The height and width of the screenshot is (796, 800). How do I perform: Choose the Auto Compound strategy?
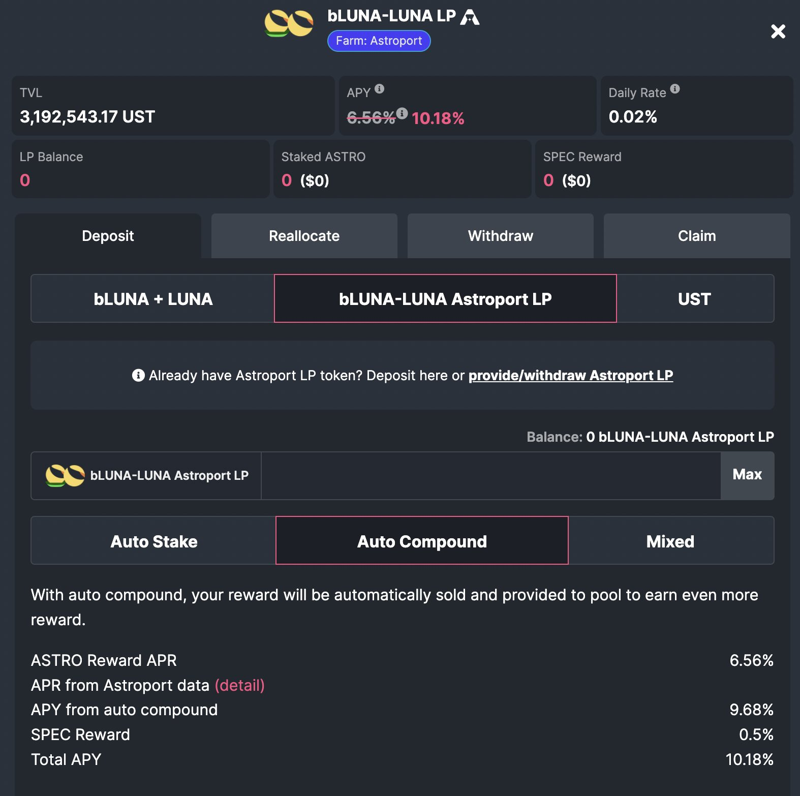tap(422, 541)
